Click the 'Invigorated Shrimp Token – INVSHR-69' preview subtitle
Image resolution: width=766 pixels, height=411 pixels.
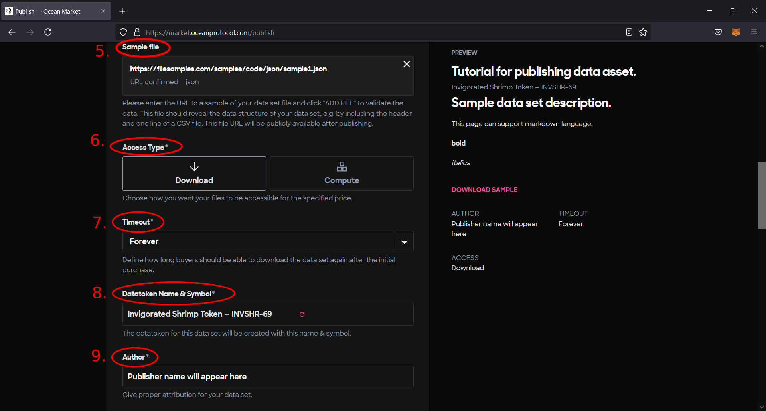514,87
